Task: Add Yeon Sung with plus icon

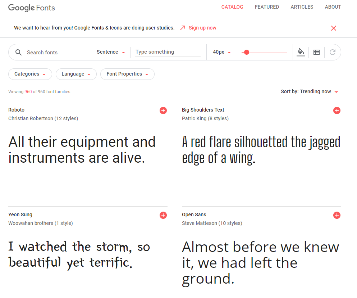Action: point(163,215)
